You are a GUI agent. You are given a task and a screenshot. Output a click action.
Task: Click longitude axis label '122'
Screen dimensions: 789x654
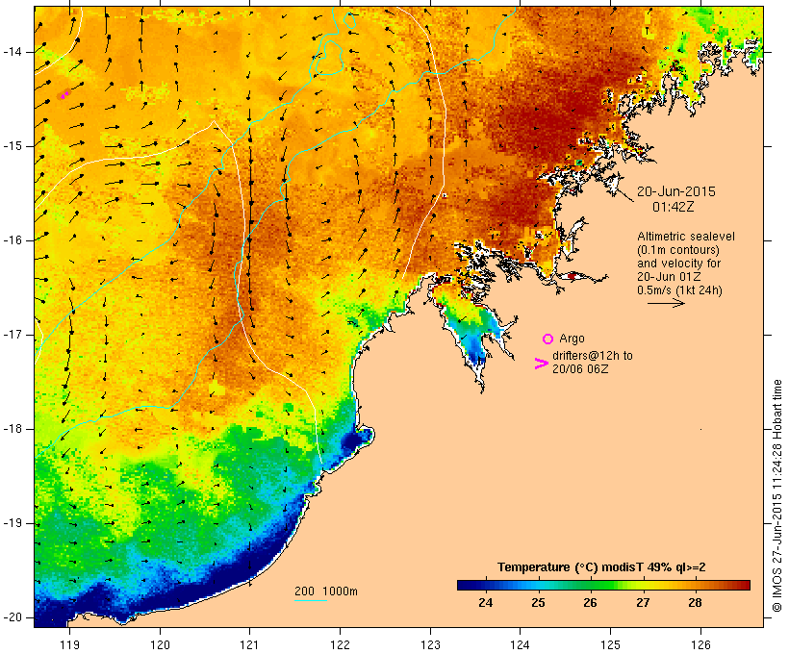pyautogui.click(x=341, y=644)
